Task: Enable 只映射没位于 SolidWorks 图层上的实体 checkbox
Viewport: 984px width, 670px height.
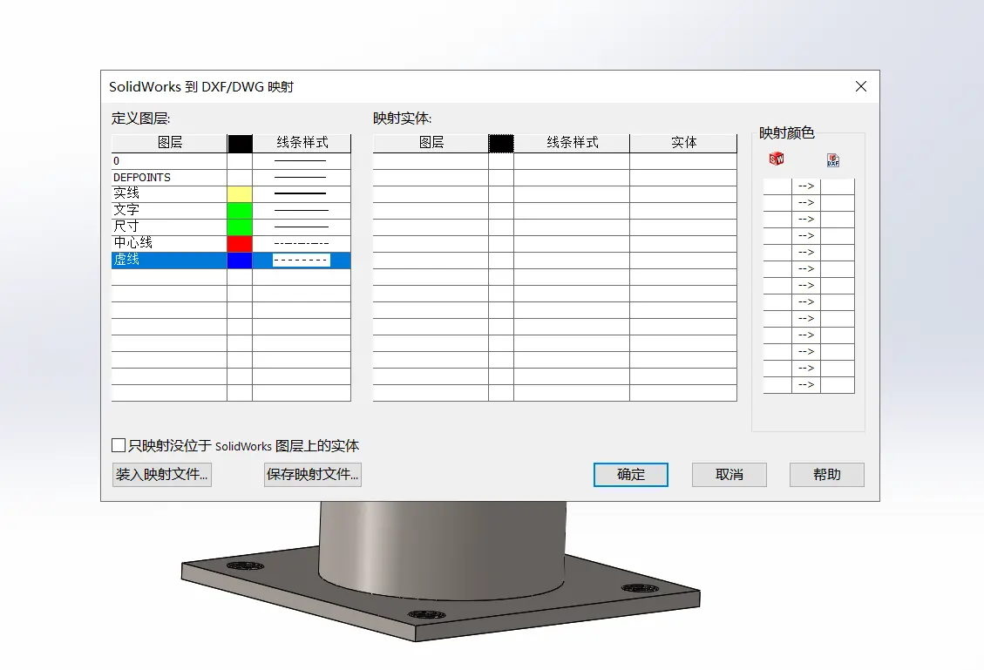Action: pos(118,445)
